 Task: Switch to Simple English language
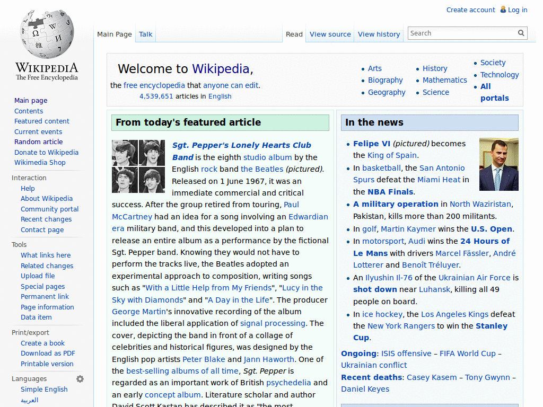tap(44, 390)
